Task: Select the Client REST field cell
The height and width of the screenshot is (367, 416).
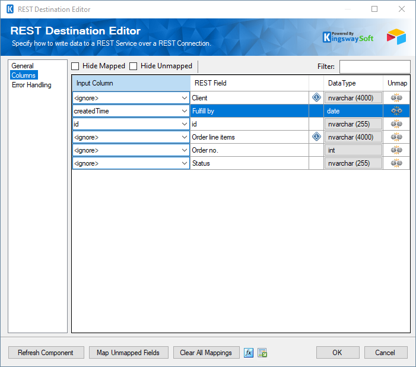Action: 249,98
